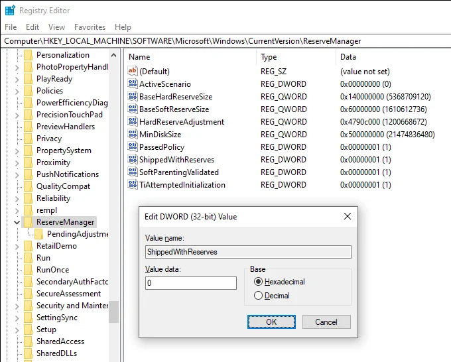Viewport: 451px width, 362px height.
Task: Select the PreviewHandlers tree item
Action: [66, 127]
